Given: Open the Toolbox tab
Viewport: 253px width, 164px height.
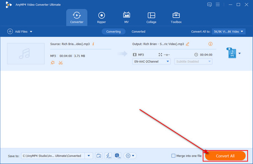Looking at the screenshot, I should (x=176, y=17).
